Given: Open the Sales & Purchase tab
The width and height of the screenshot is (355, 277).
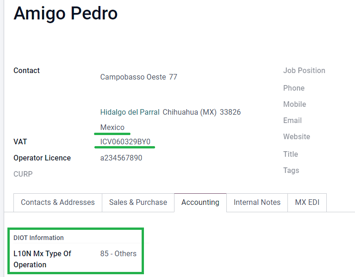Looking at the screenshot, I should 138,203.
